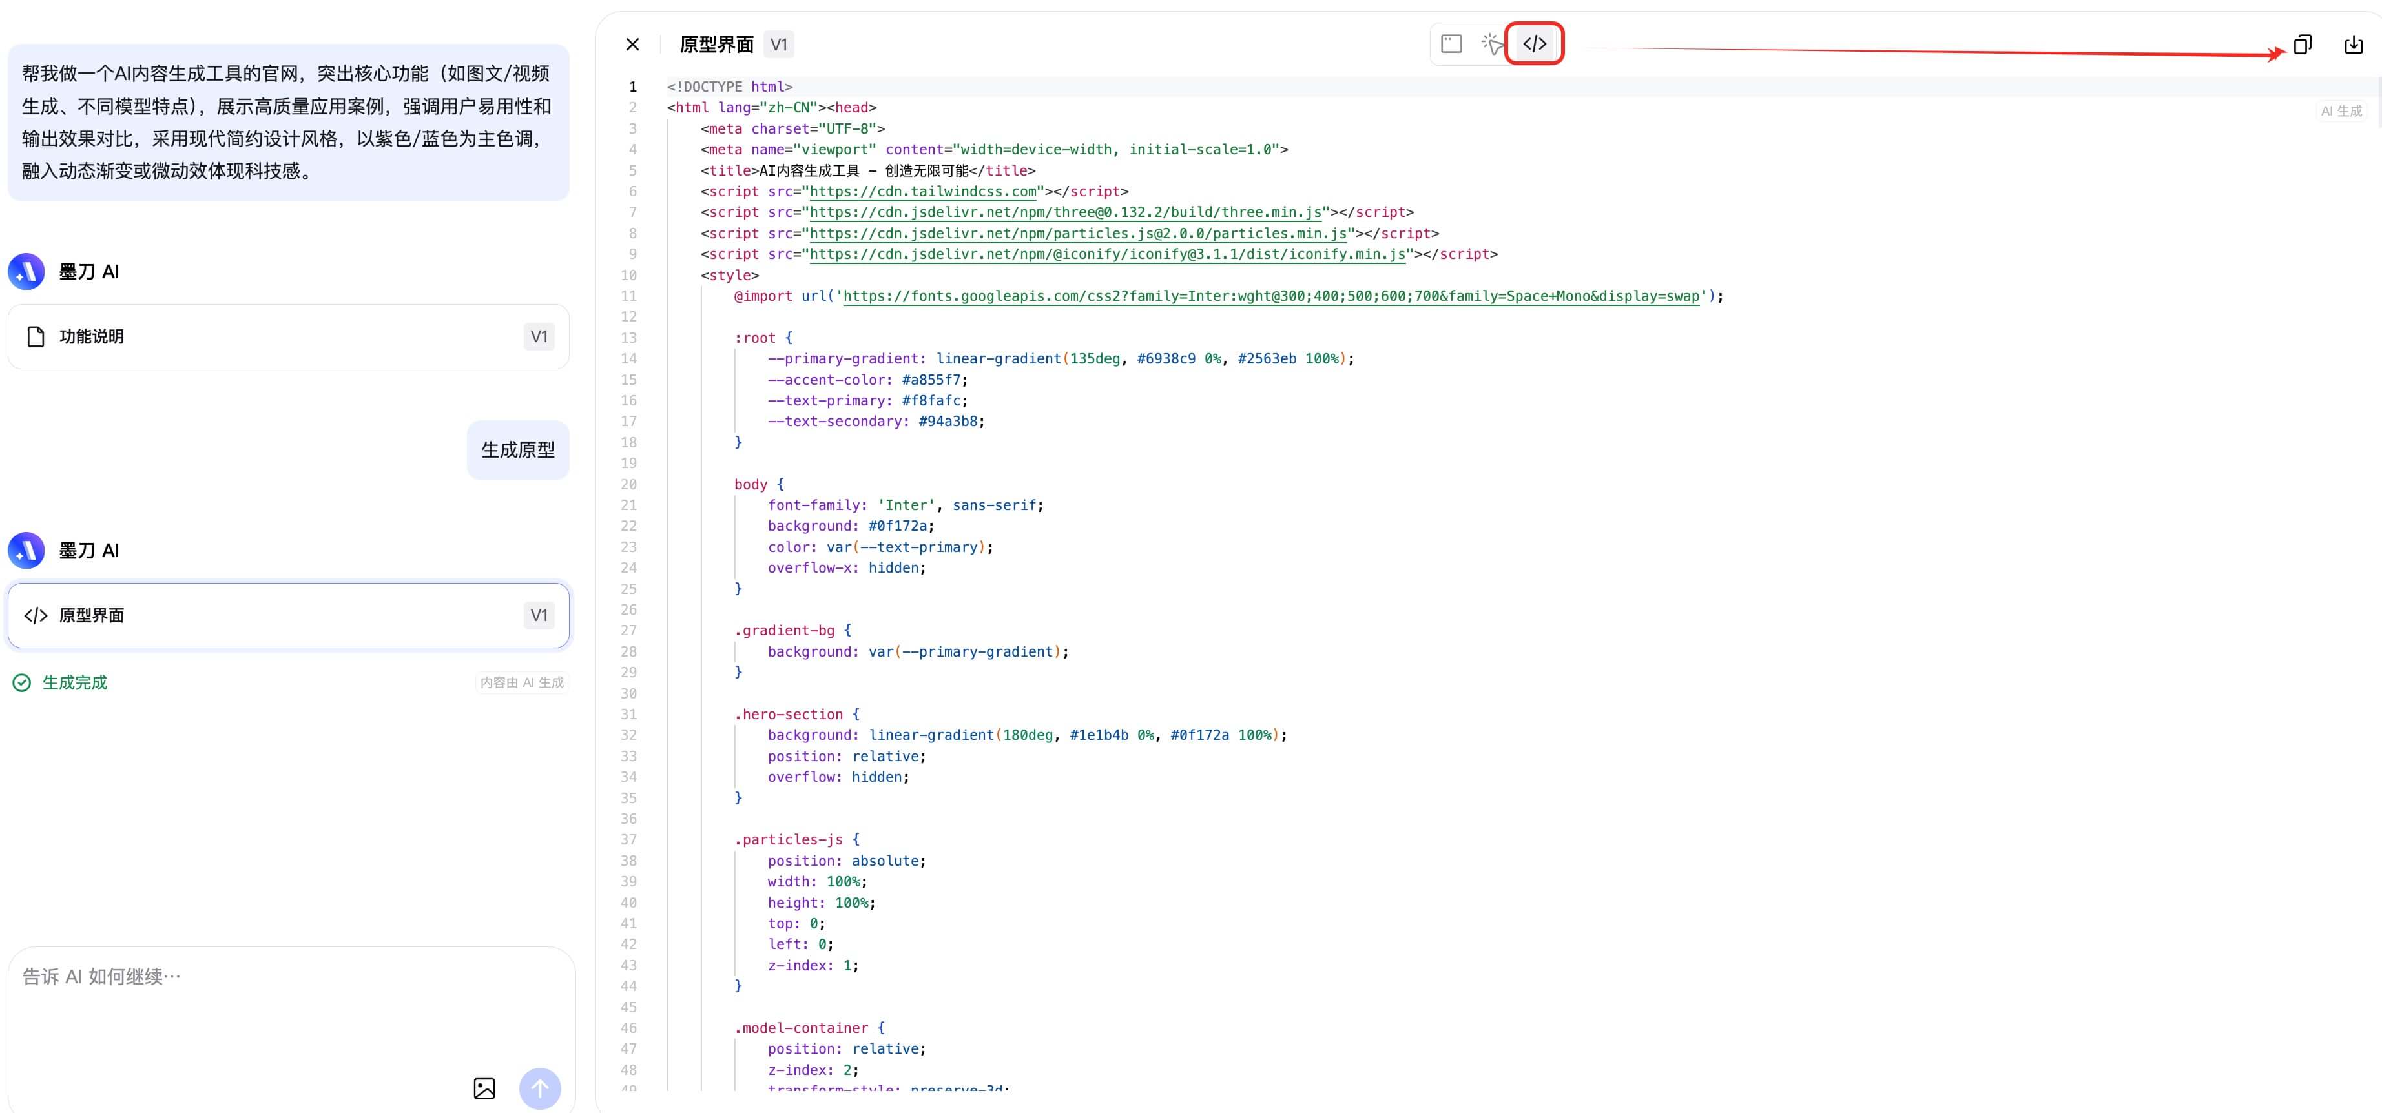The image size is (2382, 1113).
Task: Switch to the code view icon
Action: click(1534, 43)
